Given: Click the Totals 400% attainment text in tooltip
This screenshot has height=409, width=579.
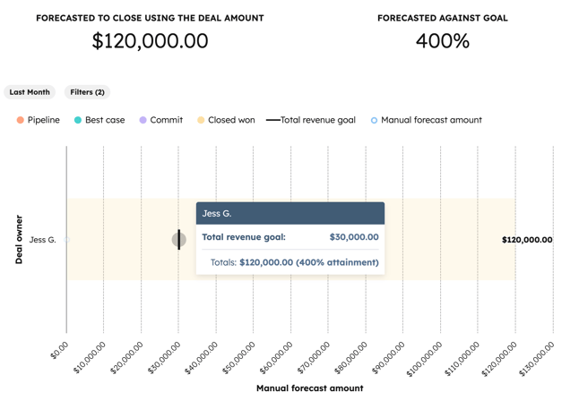Looking at the screenshot, I should pos(294,262).
